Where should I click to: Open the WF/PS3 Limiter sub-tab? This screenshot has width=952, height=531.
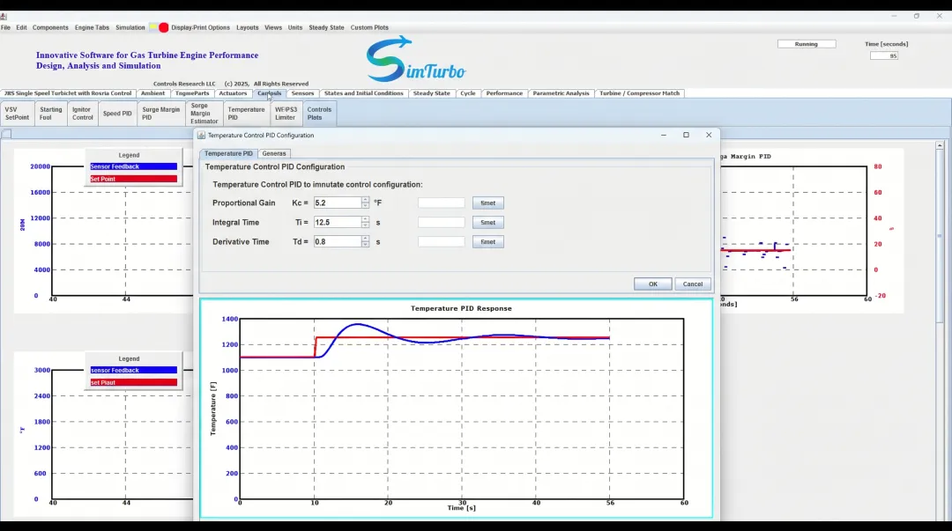click(x=286, y=114)
